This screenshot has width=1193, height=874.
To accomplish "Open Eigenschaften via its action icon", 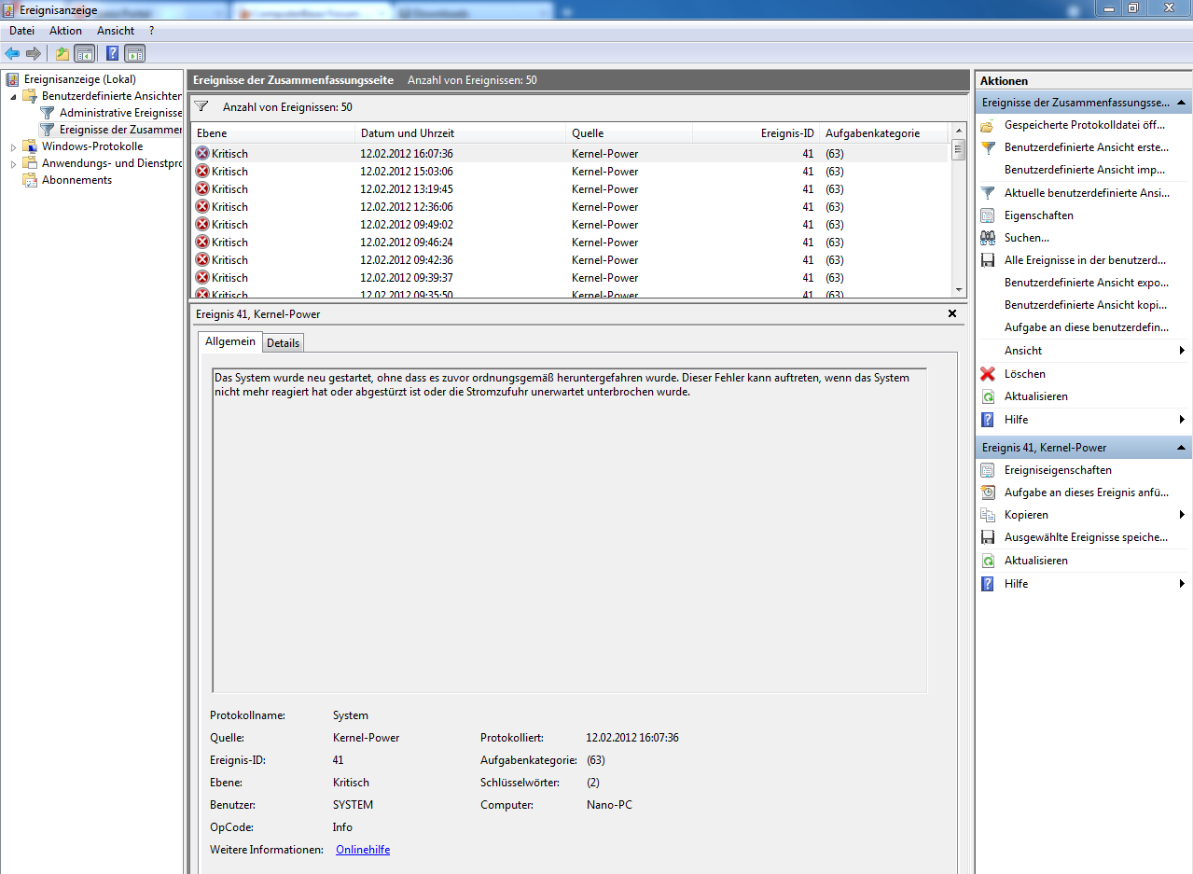I will (x=988, y=215).
